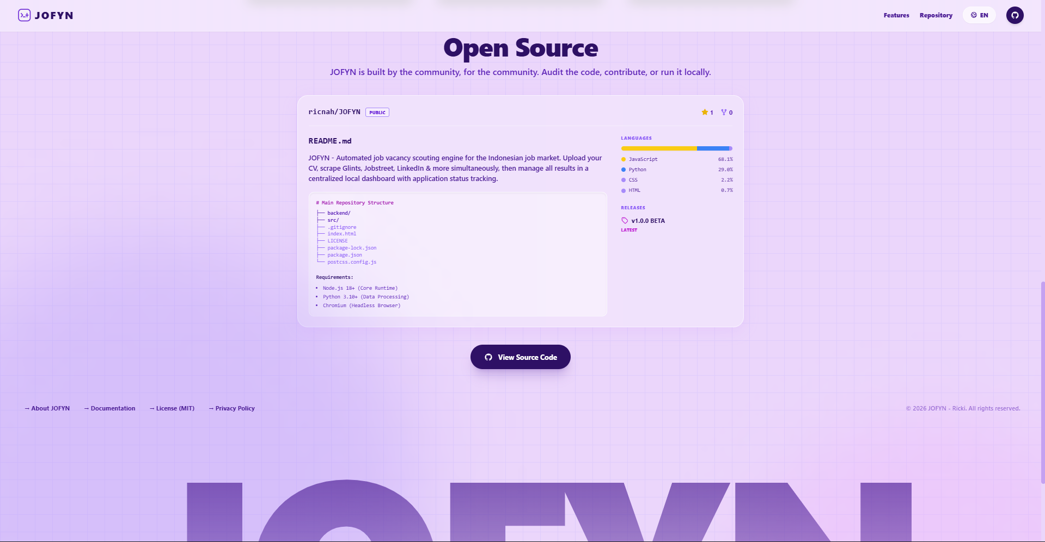Open the Documentation footer link
The width and height of the screenshot is (1045, 542).
109,408
